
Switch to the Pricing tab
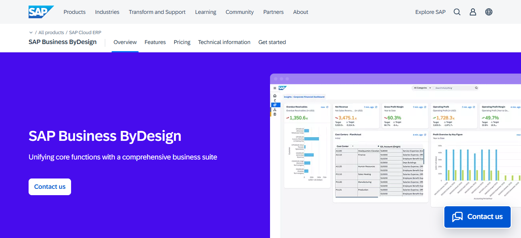(x=182, y=42)
